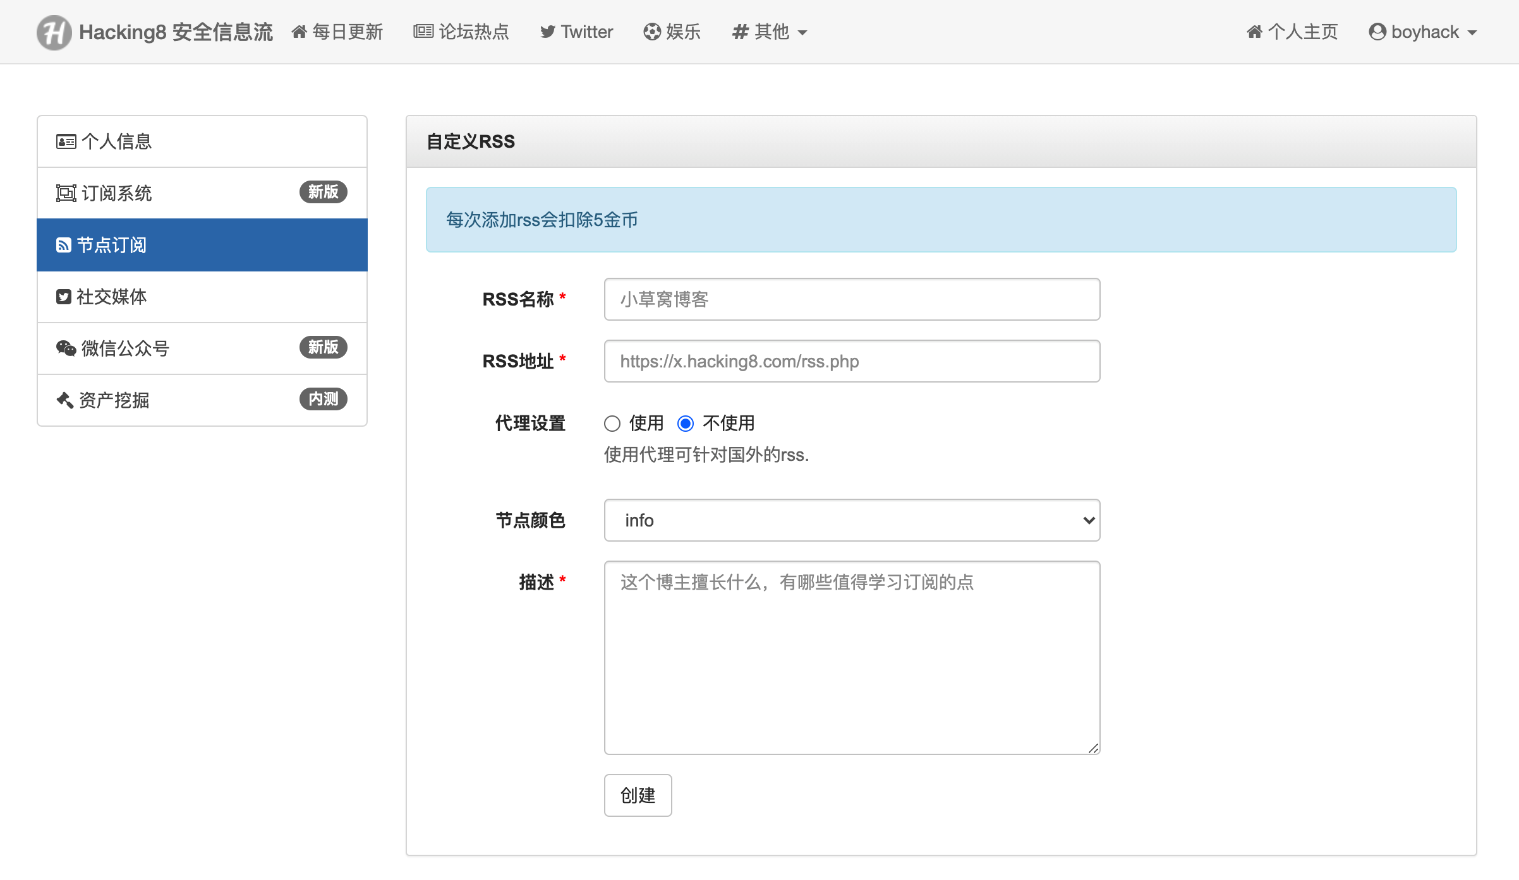Screen dimensions: 1519x880
Task: Open 资产挖掘 hammer icon item
Action: (64, 400)
